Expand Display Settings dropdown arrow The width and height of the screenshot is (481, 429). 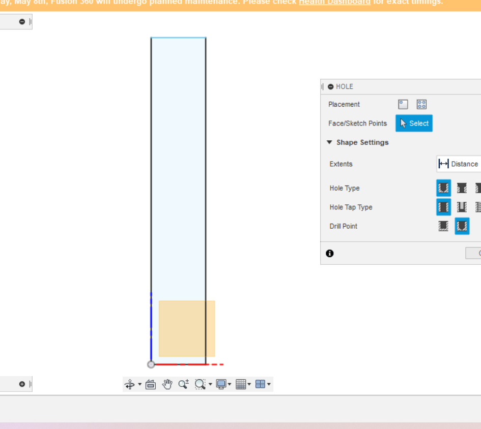click(230, 384)
